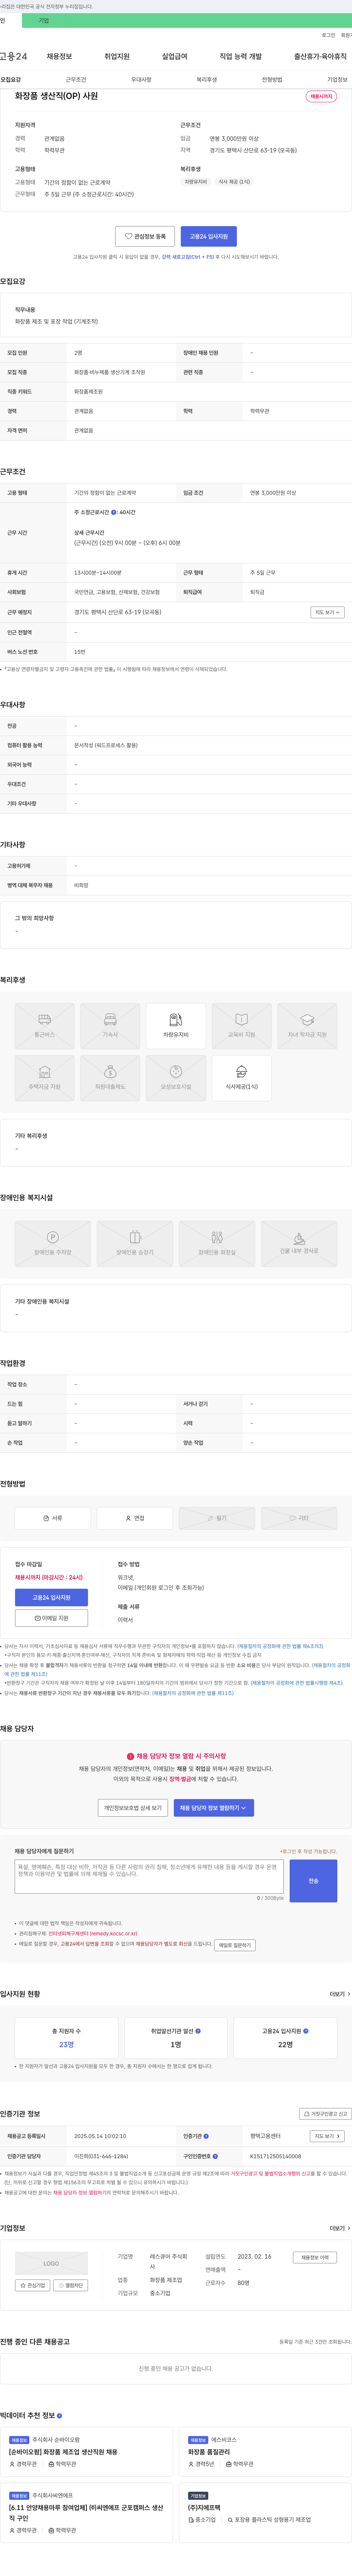Expand 더보기 for 입사지원 현황
The width and height of the screenshot is (352, 2576).
pyautogui.click(x=340, y=1994)
